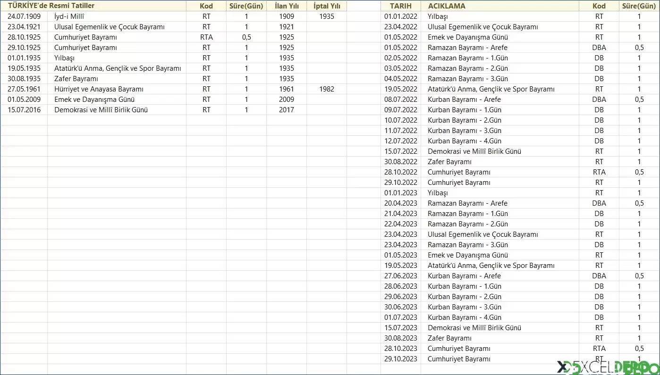Click the date cell 01.01.2022

tap(401, 17)
